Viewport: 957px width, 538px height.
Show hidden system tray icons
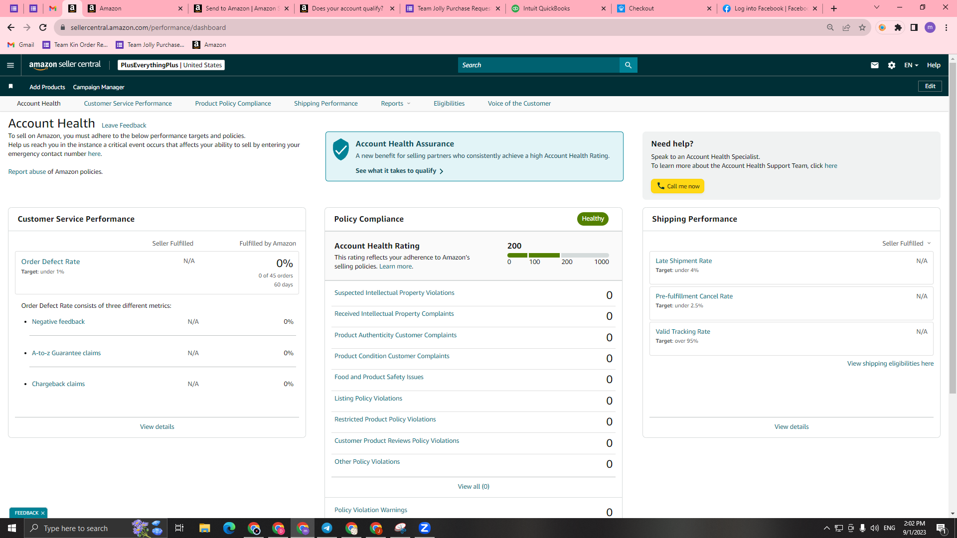[826, 528]
